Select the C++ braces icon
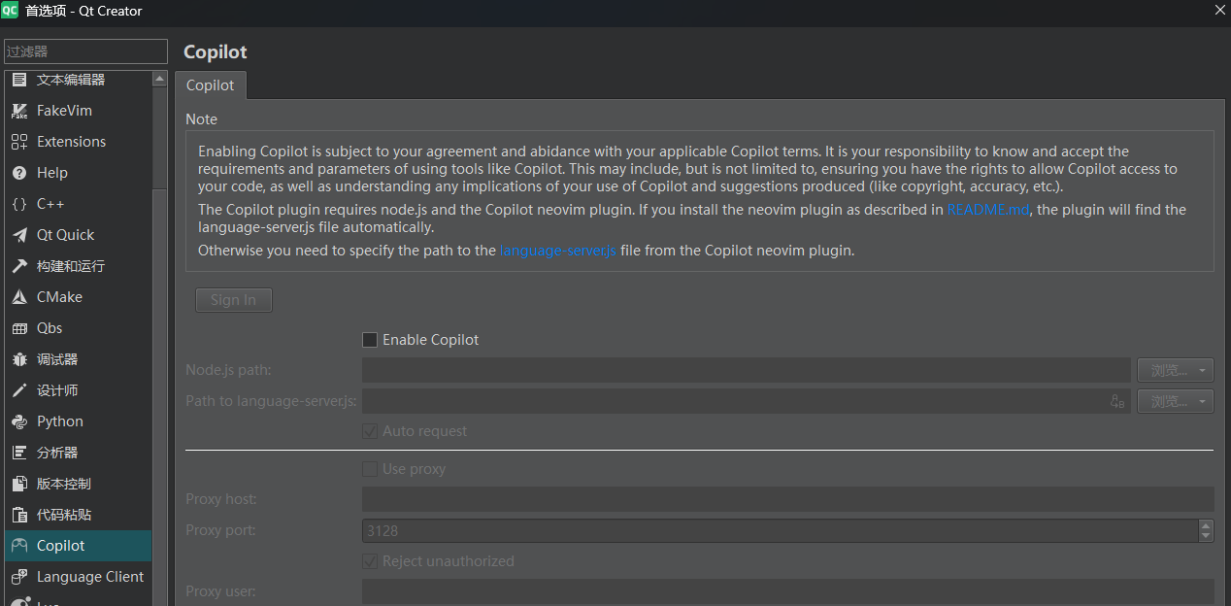 (19, 204)
